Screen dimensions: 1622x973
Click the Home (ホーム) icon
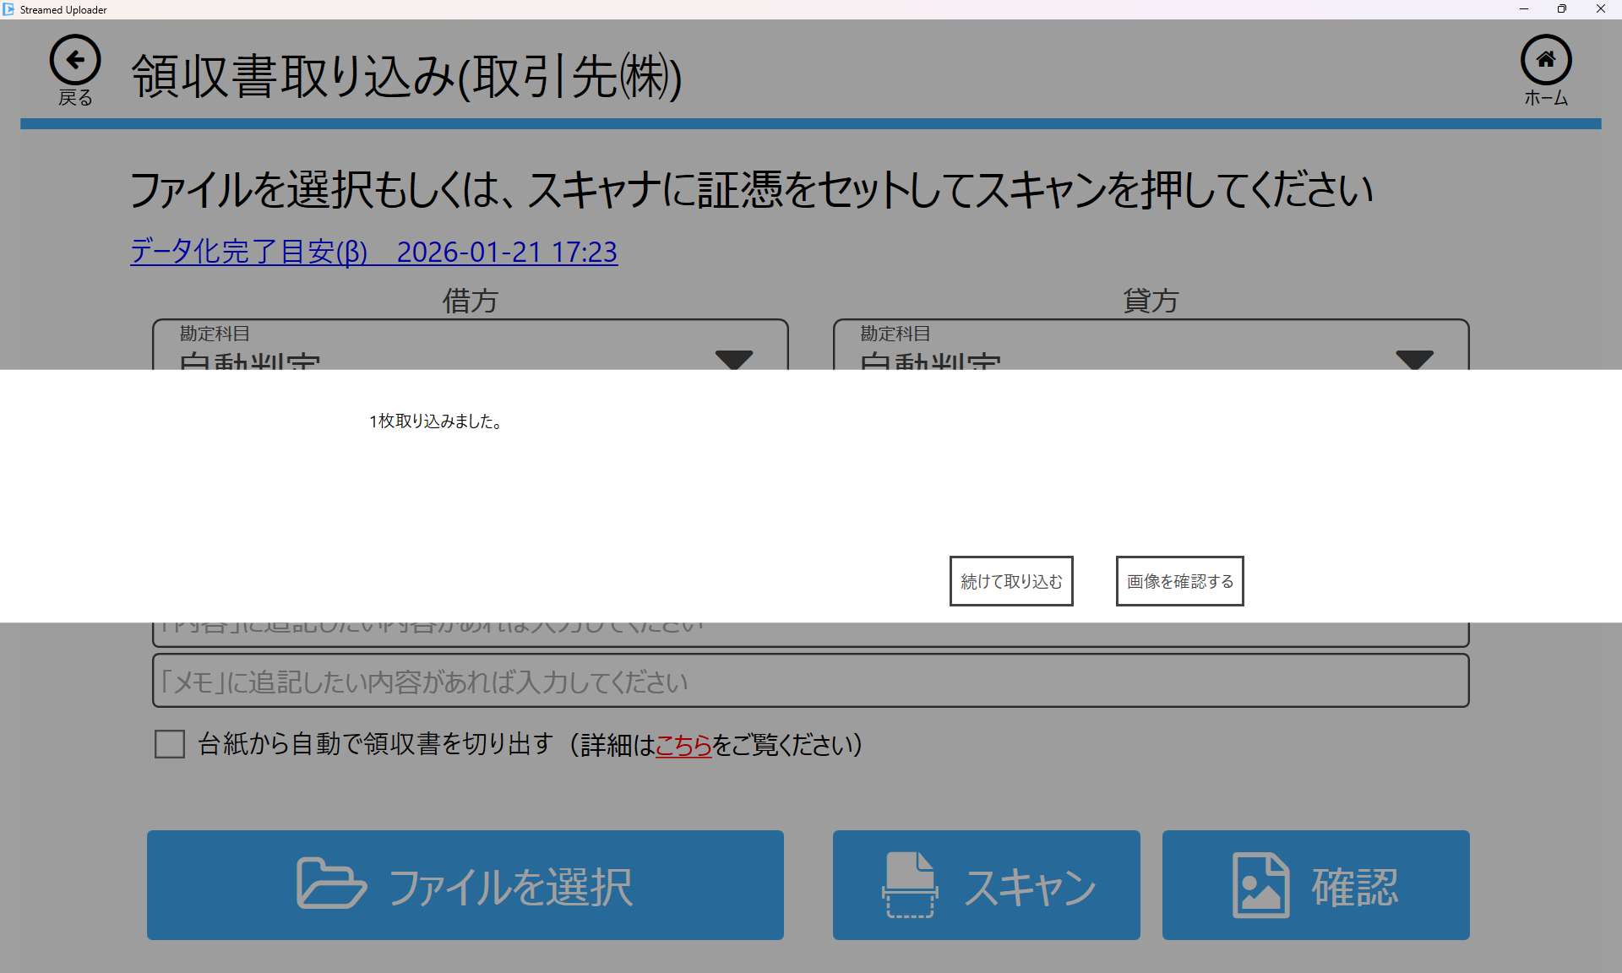[1545, 60]
